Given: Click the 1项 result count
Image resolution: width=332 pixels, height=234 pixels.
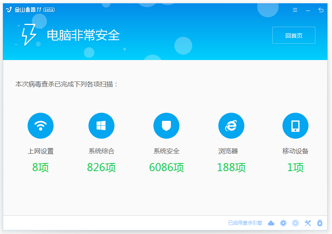Looking at the screenshot, I should click(x=295, y=167).
